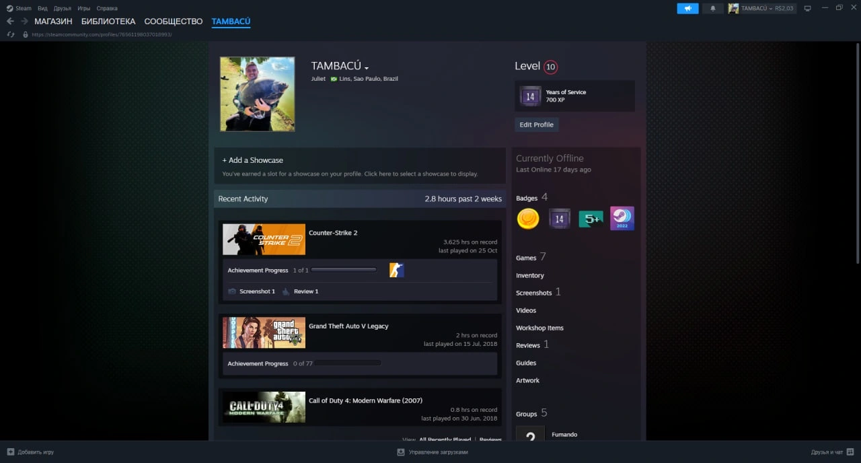Click the Edit Profile button
This screenshot has height=463, width=861.
coord(537,124)
